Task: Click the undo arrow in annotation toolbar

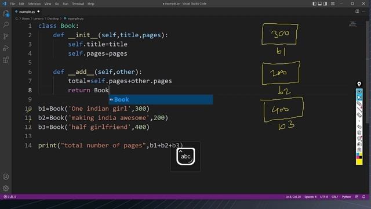Action: [359, 127]
